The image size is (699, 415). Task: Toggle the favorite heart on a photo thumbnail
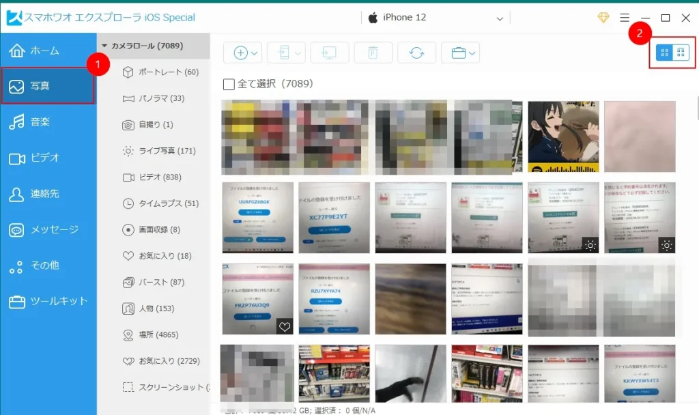(x=285, y=328)
